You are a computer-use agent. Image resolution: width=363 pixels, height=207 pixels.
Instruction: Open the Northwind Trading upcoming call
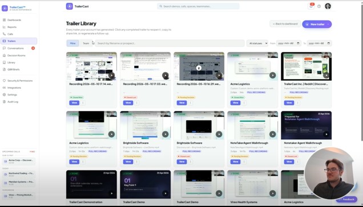click(x=19, y=174)
